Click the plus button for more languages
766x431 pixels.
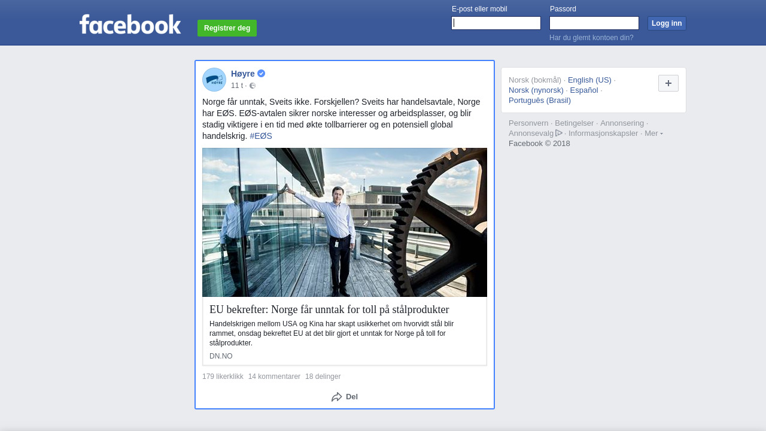(x=668, y=83)
